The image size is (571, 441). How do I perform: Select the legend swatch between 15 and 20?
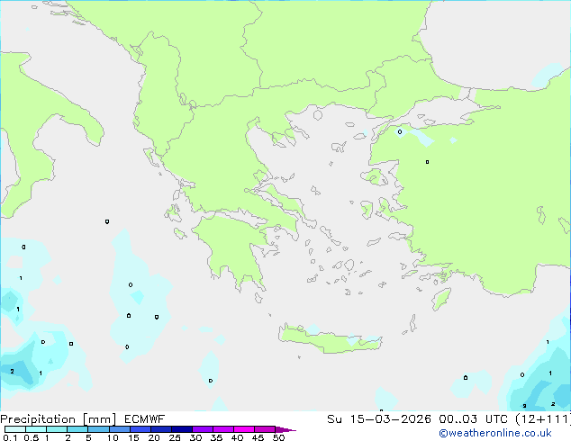(x=140, y=429)
